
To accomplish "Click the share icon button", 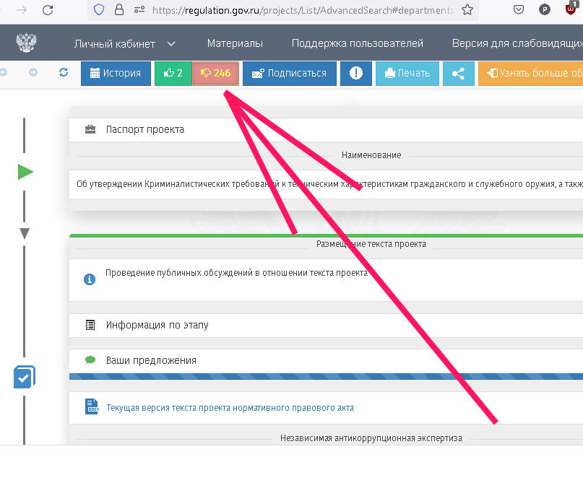I will coord(458,73).
